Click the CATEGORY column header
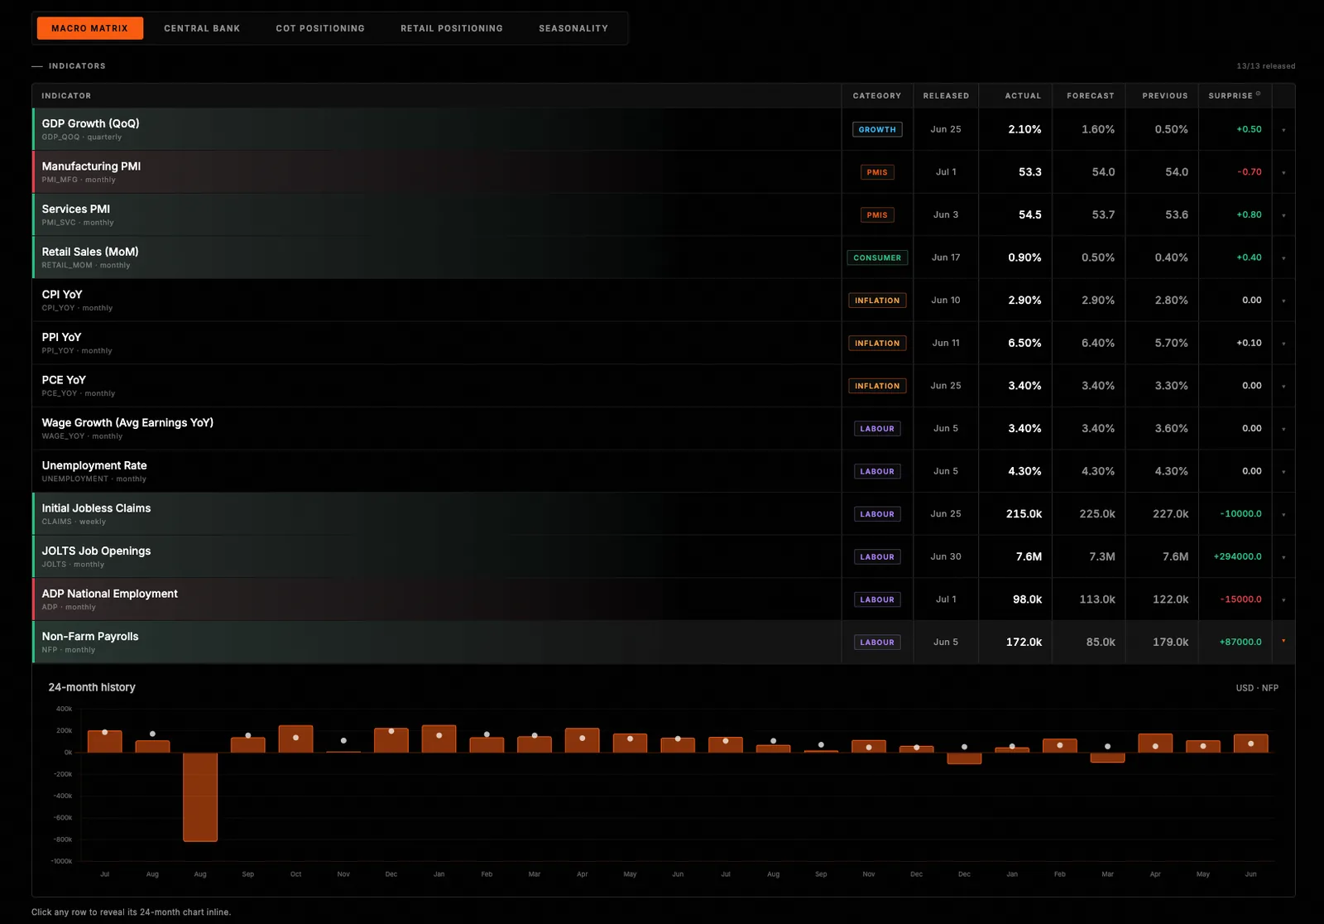 point(877,96)
